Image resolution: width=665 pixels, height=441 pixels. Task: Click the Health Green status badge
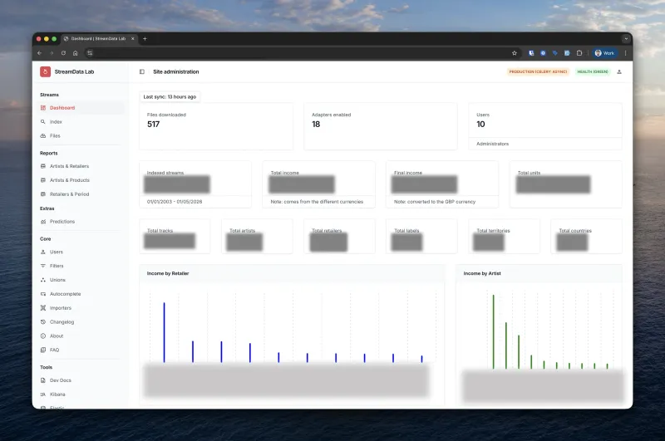[x=593, y=72]
